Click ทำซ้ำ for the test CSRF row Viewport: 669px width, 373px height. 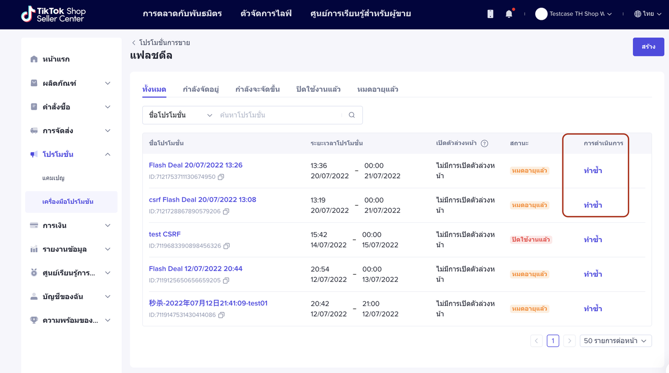[593, 240]
